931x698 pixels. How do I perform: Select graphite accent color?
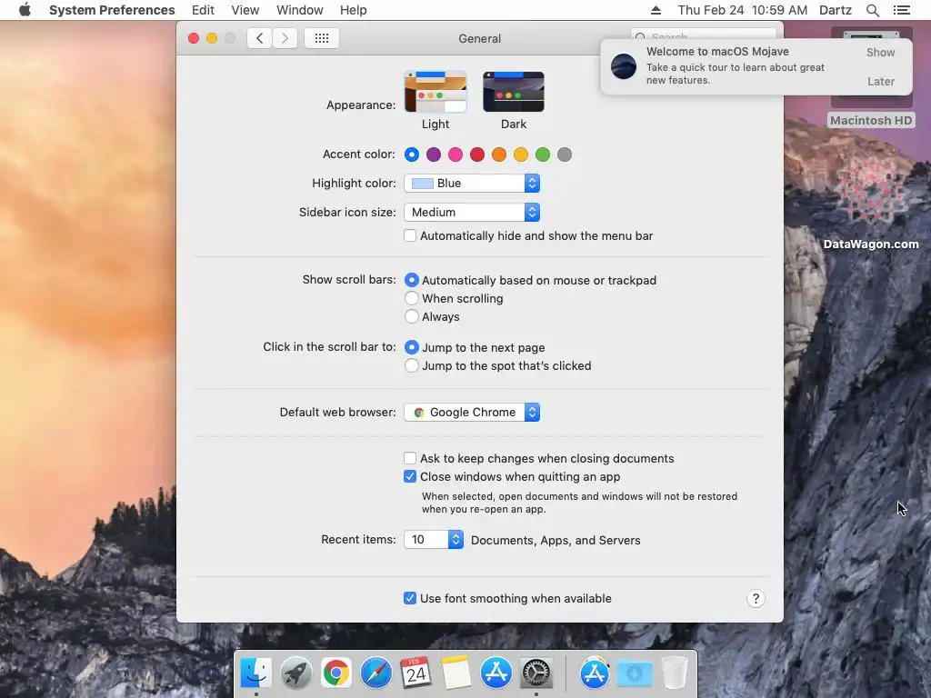click(x=565, y=155)
